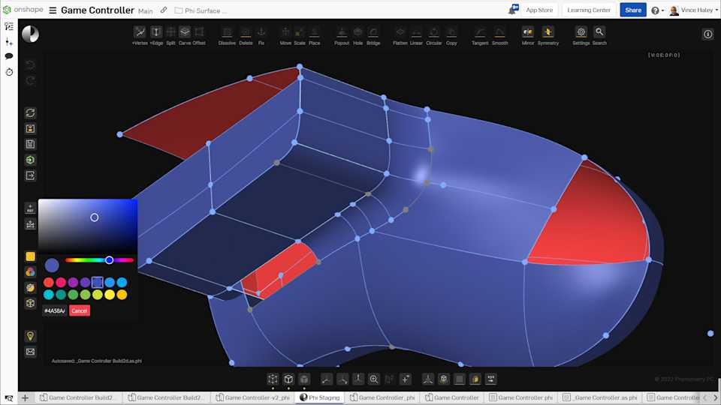Click the redo arrow

coord(30,81)
